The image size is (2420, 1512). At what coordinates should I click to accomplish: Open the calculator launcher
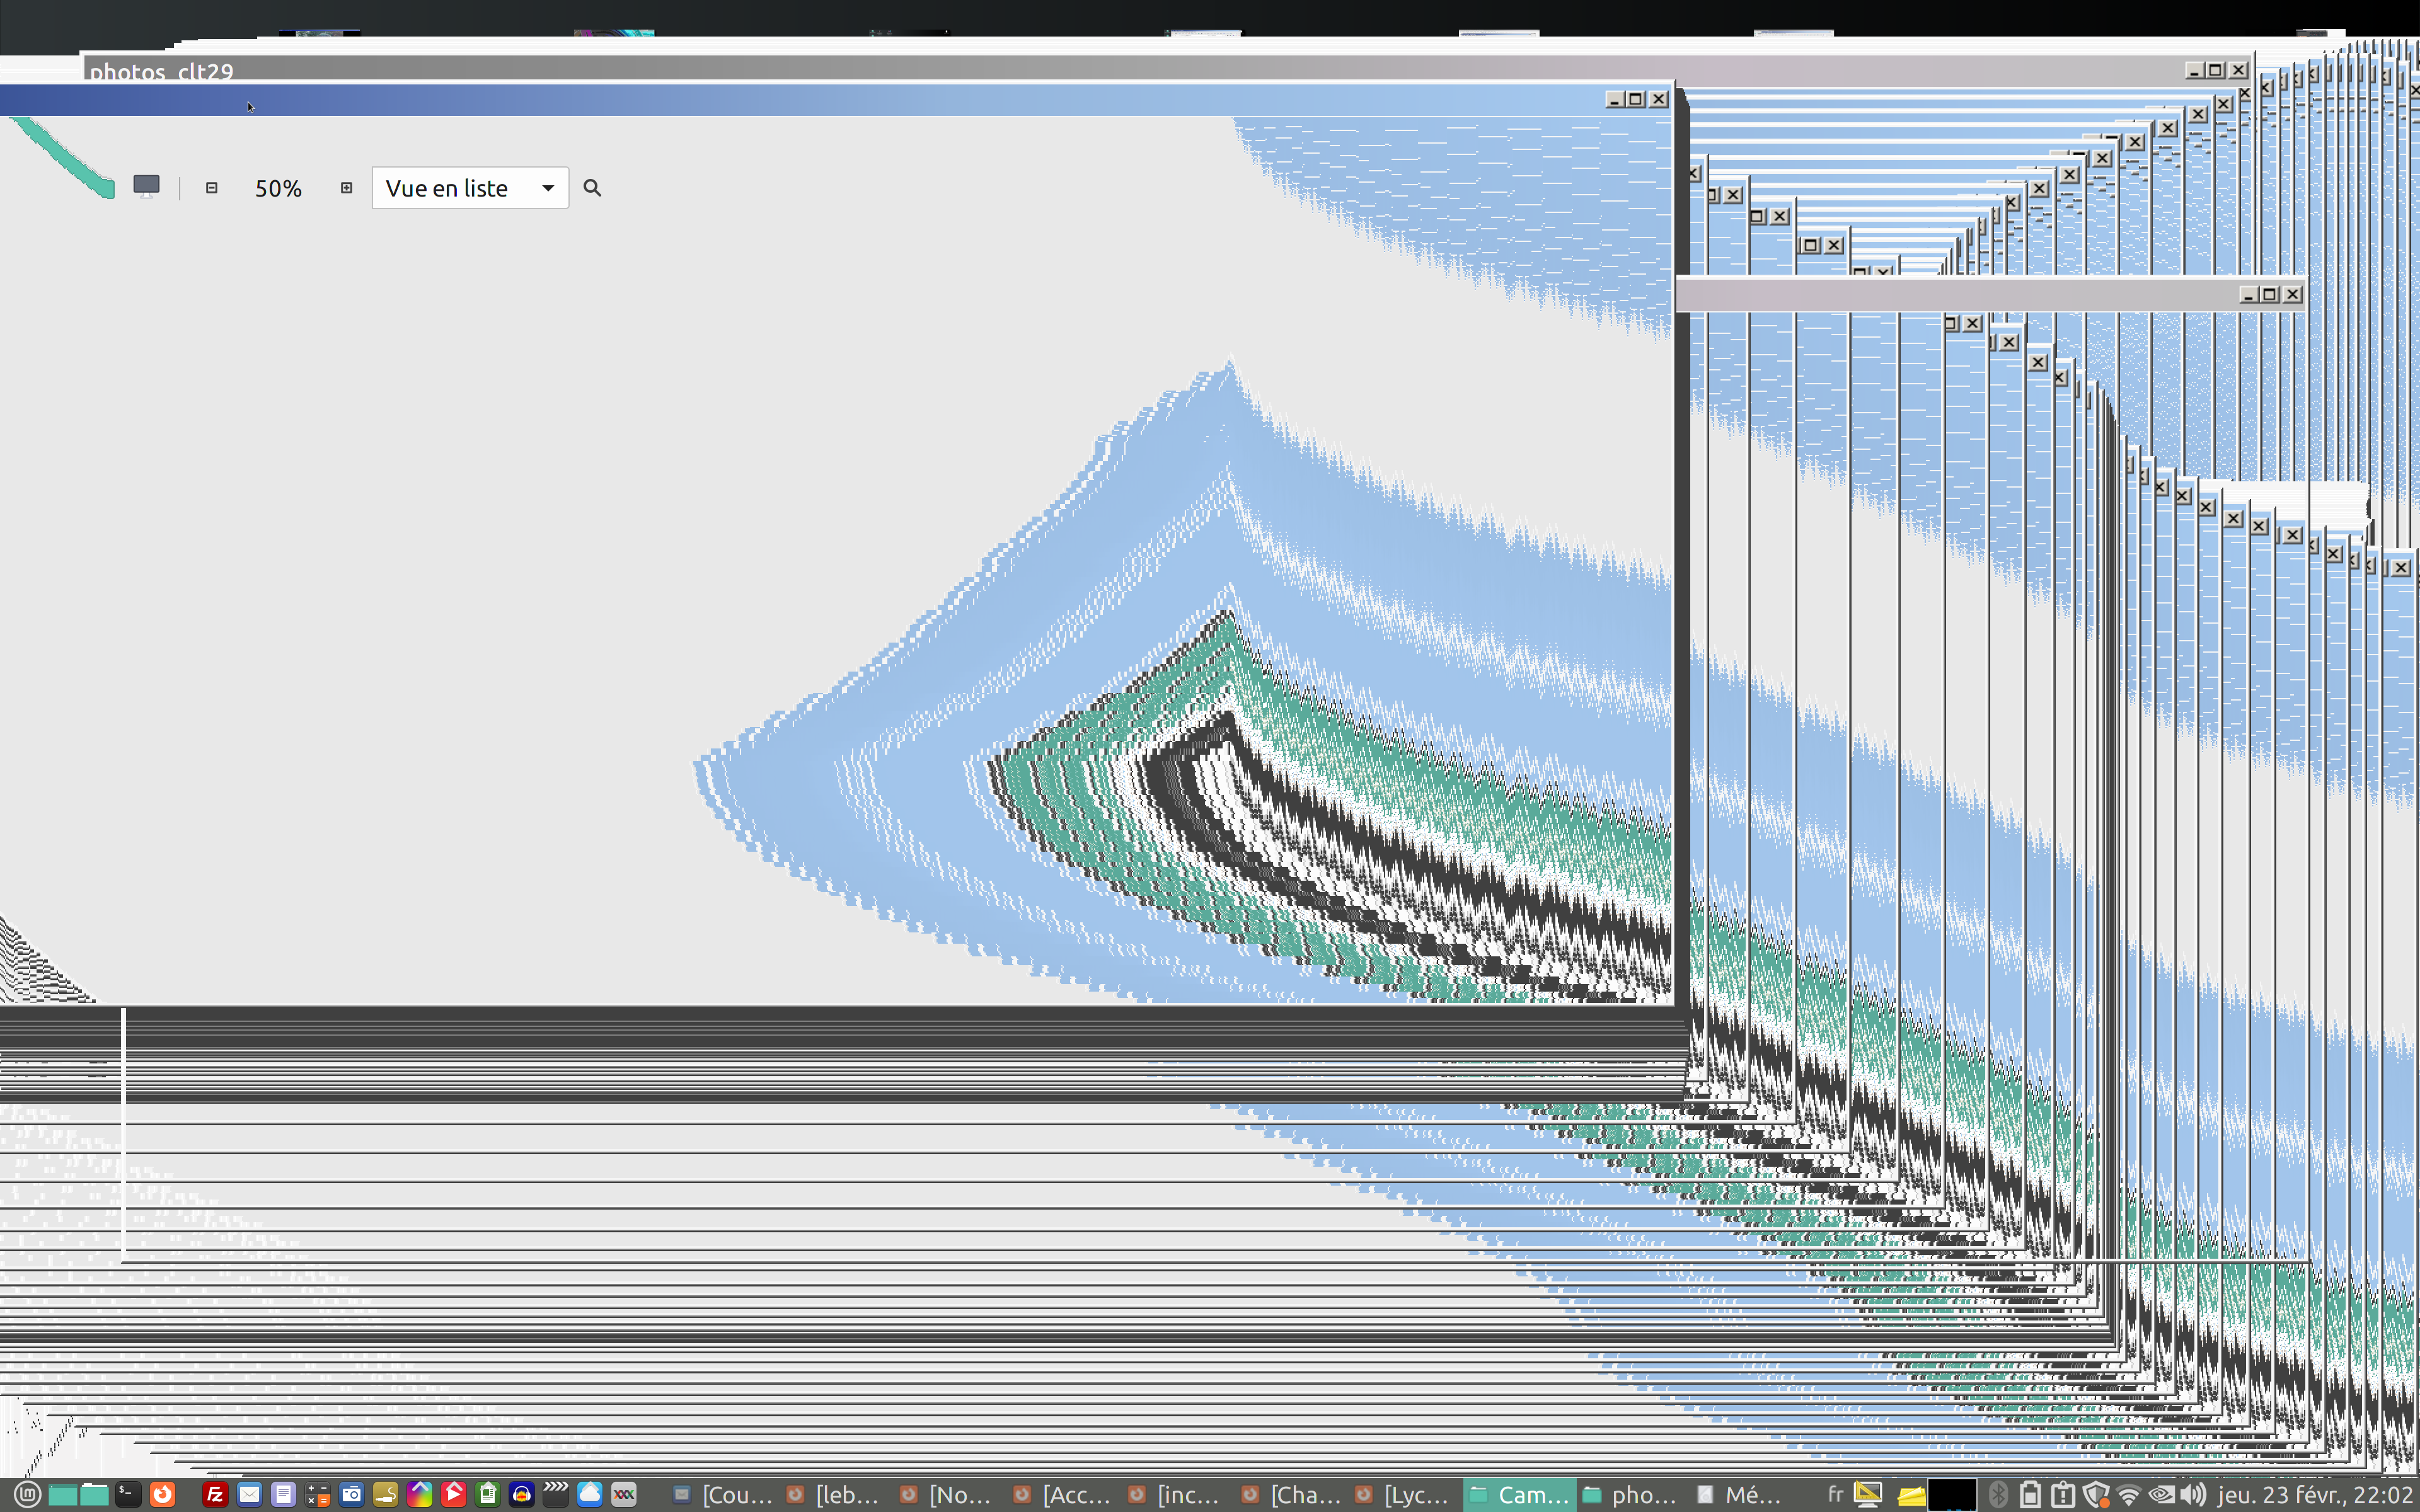point(318,1494)
